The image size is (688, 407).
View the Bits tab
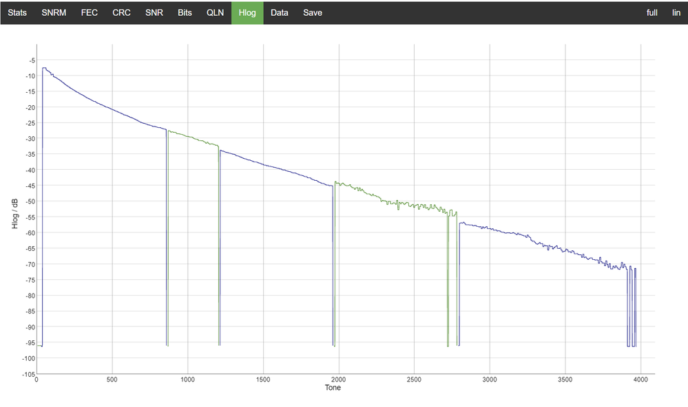pos(185,12)
